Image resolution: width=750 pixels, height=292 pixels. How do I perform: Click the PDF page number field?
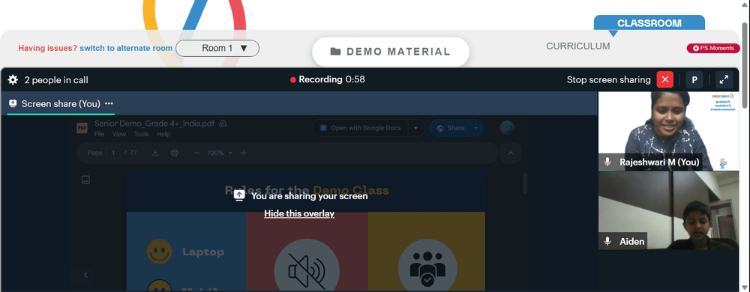(113, 153)
